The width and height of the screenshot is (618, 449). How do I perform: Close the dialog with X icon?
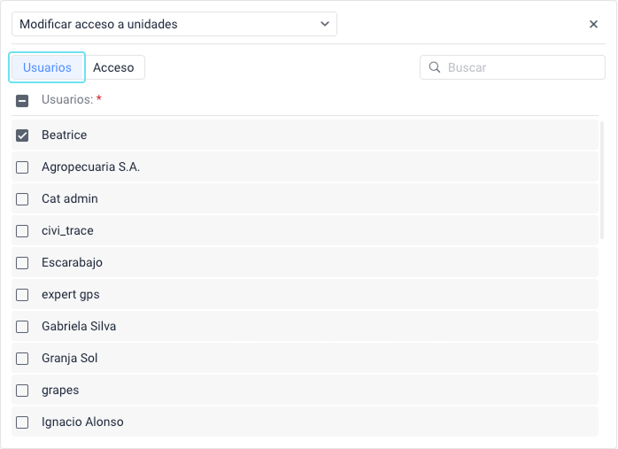(594, 25)
